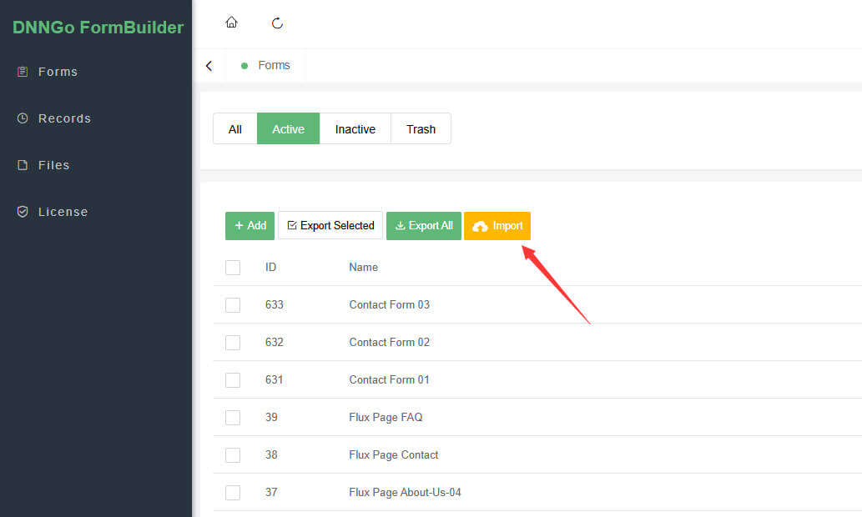Image resolution: width=862 pixels, height=517 pixels.
Task: Click ID 631 cell
Action: [275, 379]
